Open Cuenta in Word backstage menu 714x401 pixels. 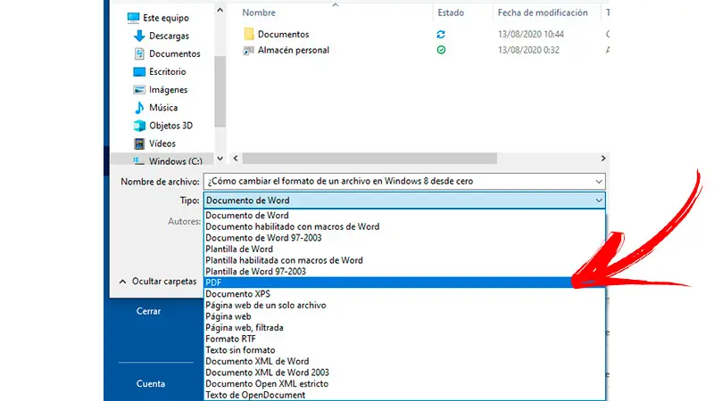point(151,384)
